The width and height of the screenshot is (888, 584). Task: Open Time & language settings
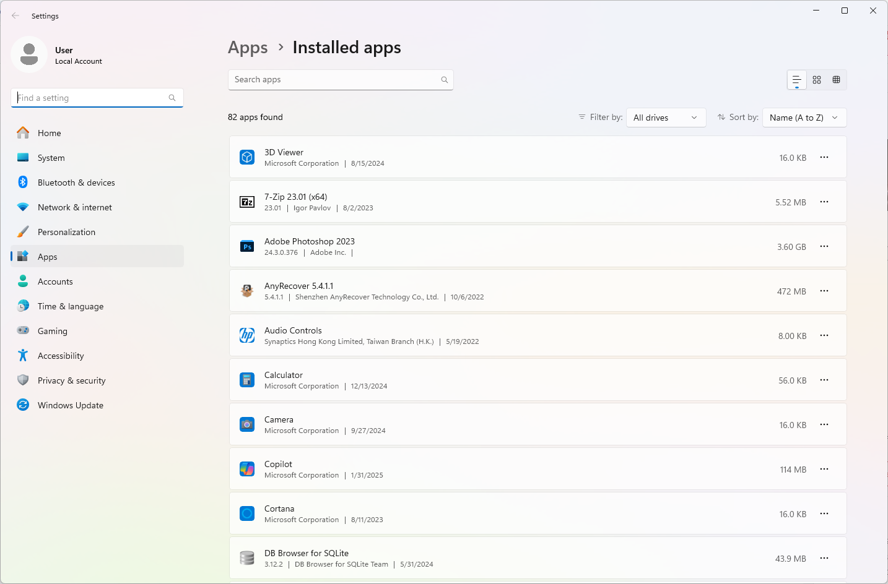(97, 306)
